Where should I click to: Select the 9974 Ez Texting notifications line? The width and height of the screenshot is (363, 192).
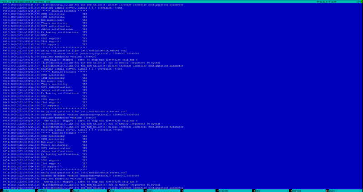pos(45,154)
